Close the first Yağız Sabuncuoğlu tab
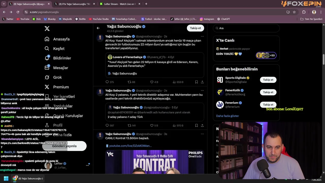Viewport: 325px width, 183px height. pyautogui.click(x=49, y=4)
